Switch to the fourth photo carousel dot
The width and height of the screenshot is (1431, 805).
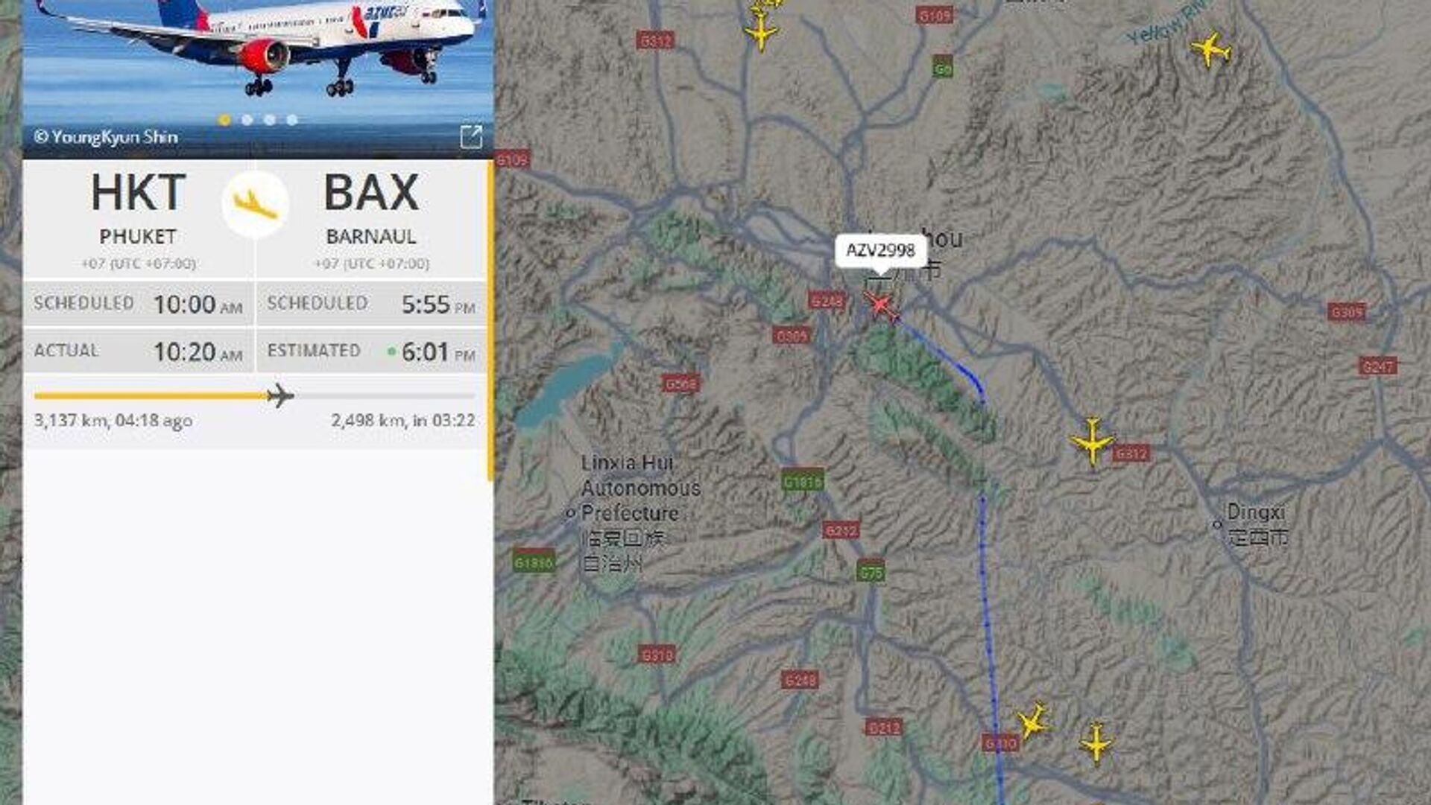click(292, 119)
